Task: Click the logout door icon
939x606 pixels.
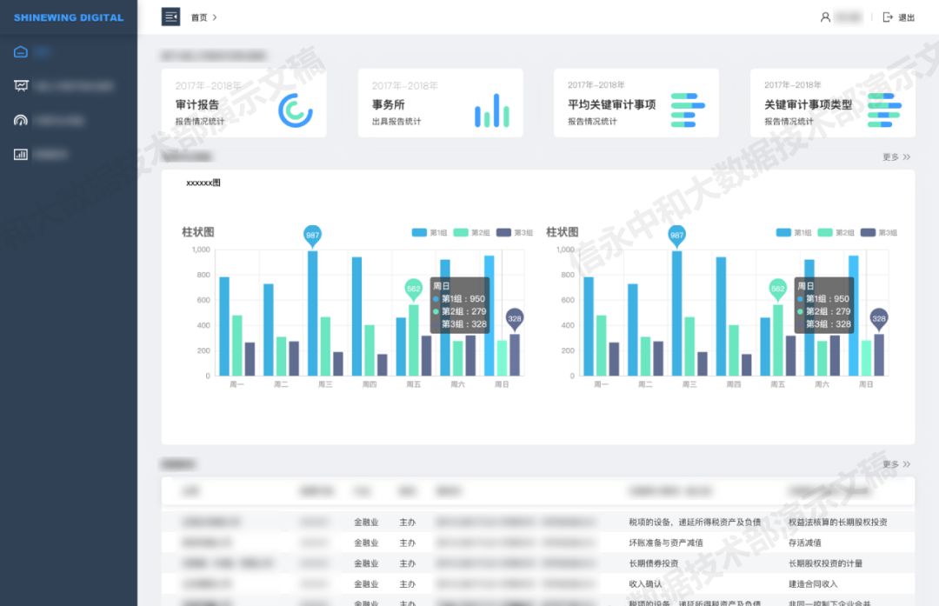Action: tap(888, 17)
